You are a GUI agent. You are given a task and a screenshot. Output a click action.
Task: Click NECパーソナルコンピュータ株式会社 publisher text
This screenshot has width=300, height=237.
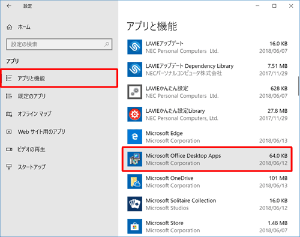(184, 73)
